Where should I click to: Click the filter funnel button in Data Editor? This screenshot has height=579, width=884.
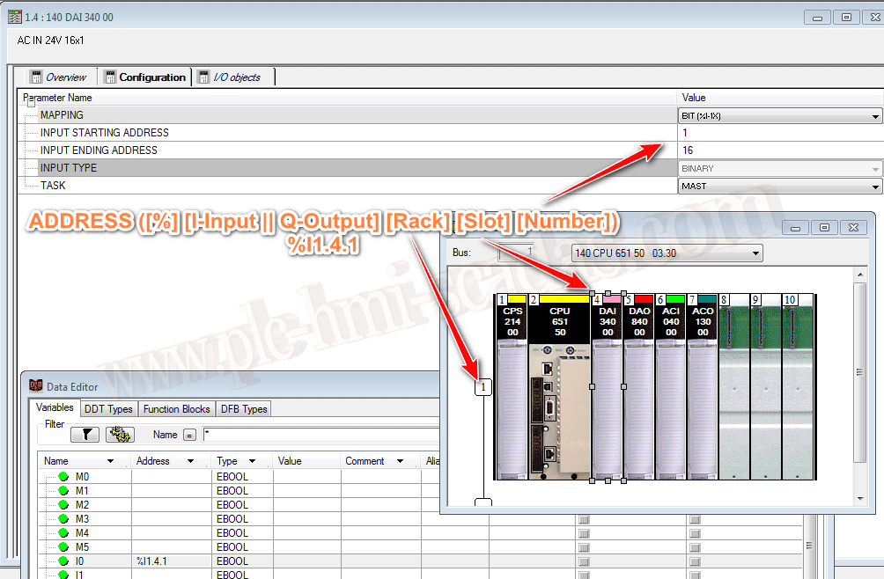[85, 435]
